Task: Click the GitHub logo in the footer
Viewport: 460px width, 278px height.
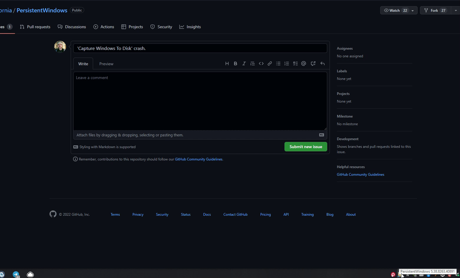Action: tap(53, 214)
